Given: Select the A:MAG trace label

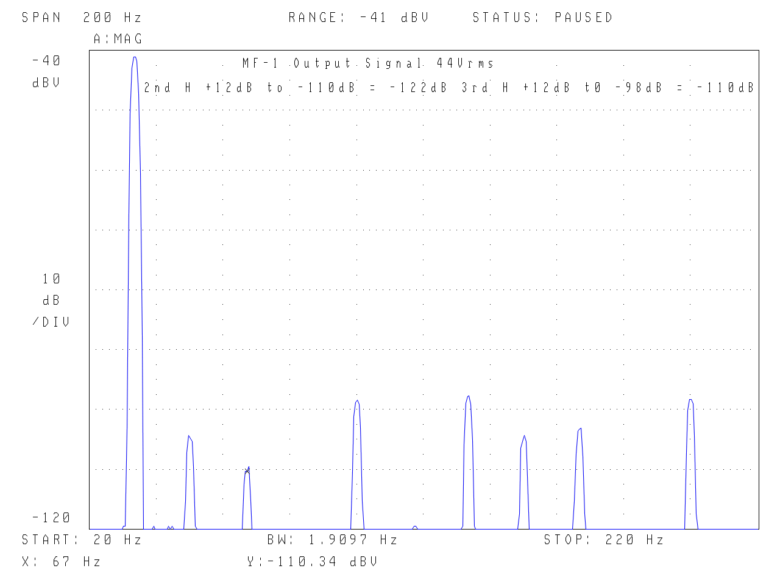Looking at the screenshot, I should (x=118, y=39).
